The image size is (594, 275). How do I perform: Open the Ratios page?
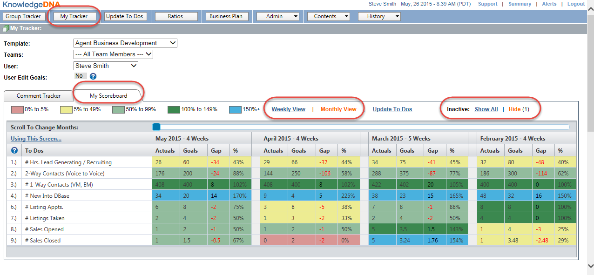175,16
